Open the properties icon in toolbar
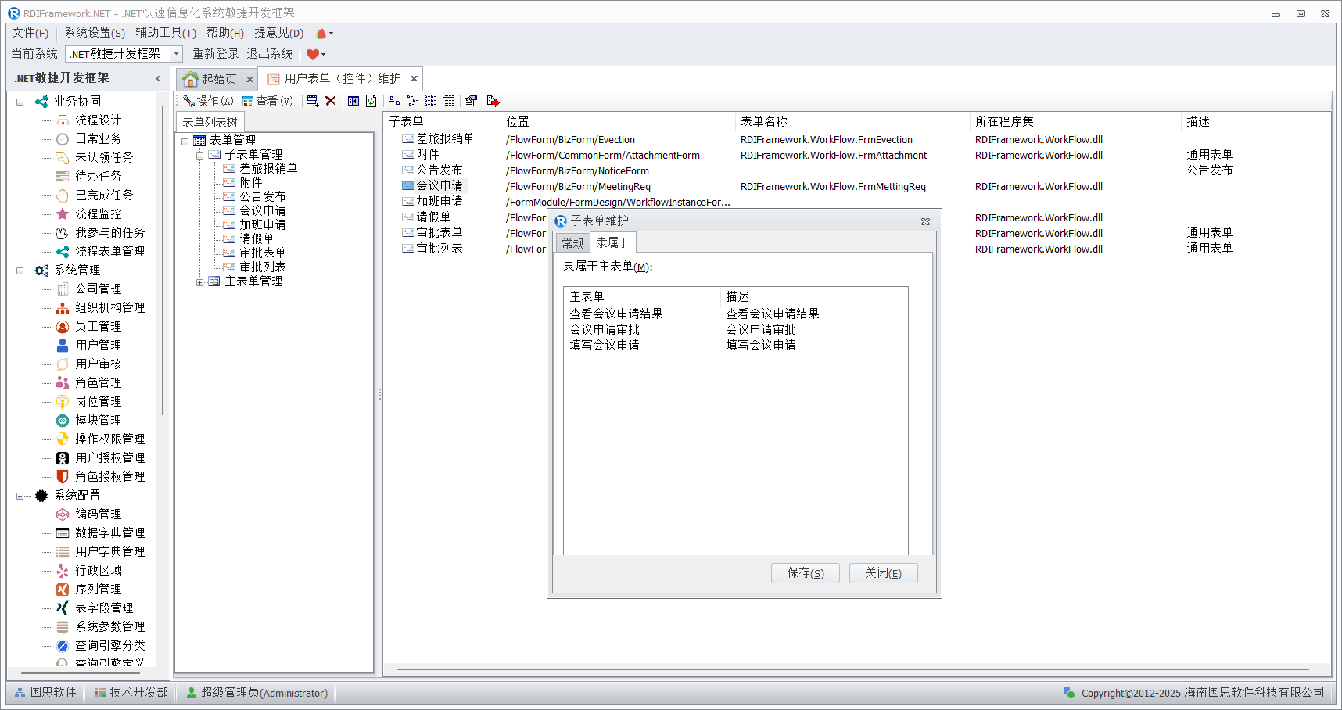This screenshot has width=1342, height=710. coord(470,101)
